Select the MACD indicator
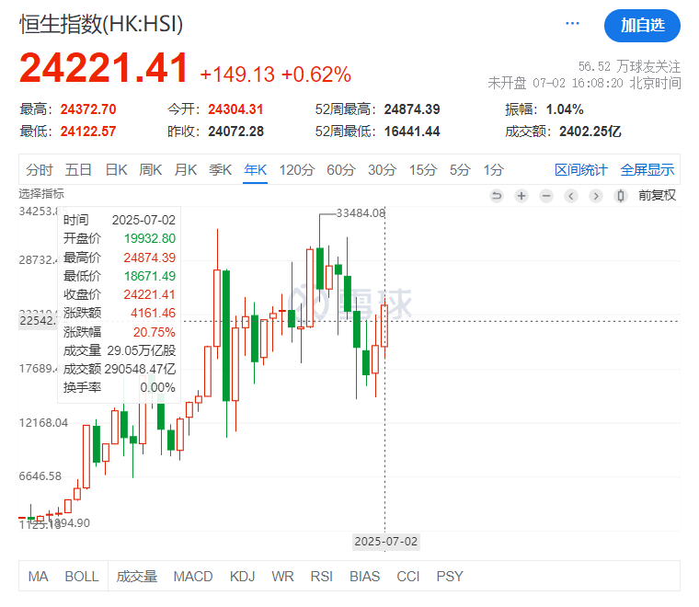Viewport: 699px width, 607px height. (193, 577)
